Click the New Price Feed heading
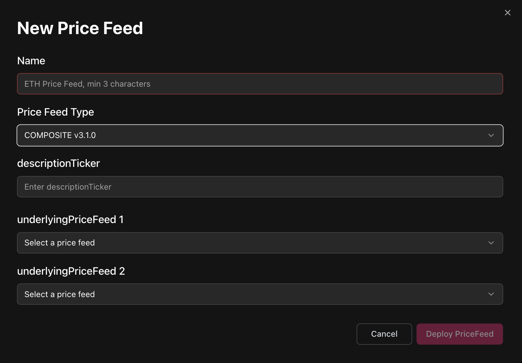This screenshot has width=522, height=363. tap(80, 28)
